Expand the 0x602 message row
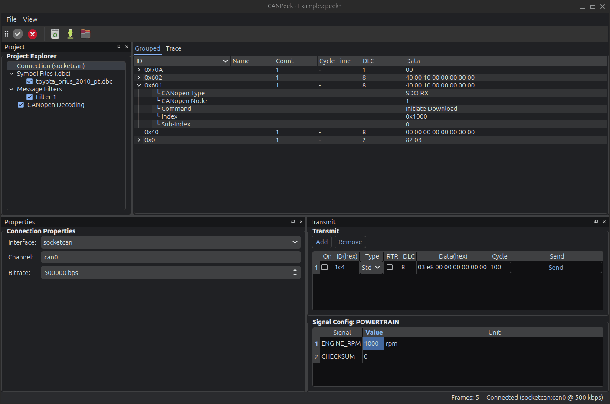 [138, 78]
